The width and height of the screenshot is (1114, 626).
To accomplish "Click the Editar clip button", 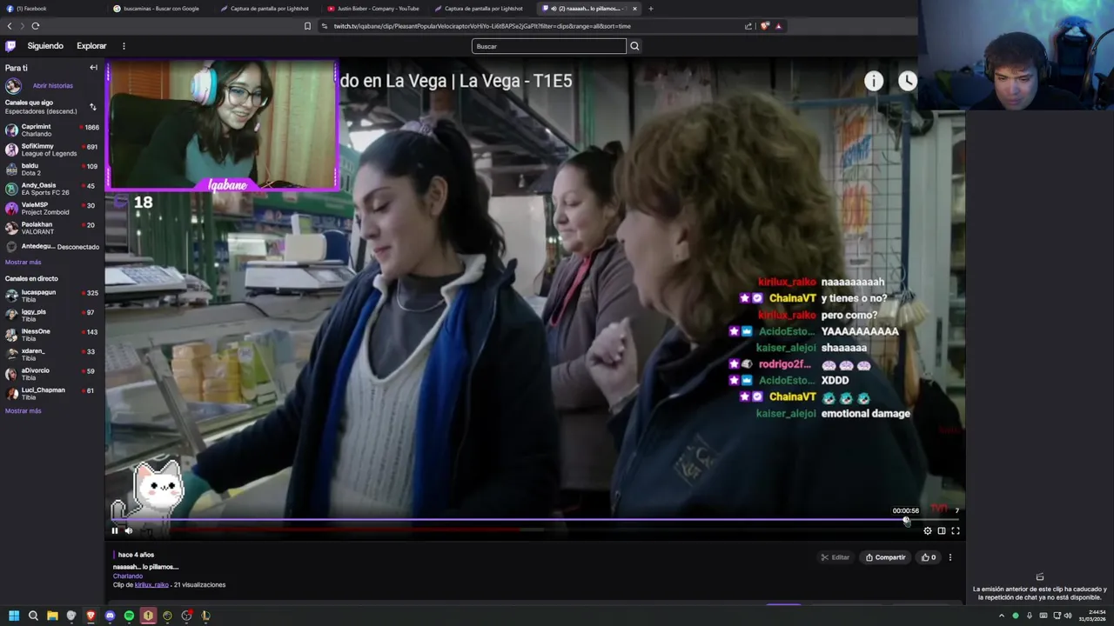I will click(x=835, y=557).
